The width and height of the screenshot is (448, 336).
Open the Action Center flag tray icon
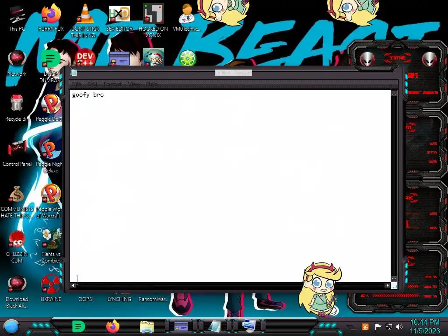coord(378,326)
